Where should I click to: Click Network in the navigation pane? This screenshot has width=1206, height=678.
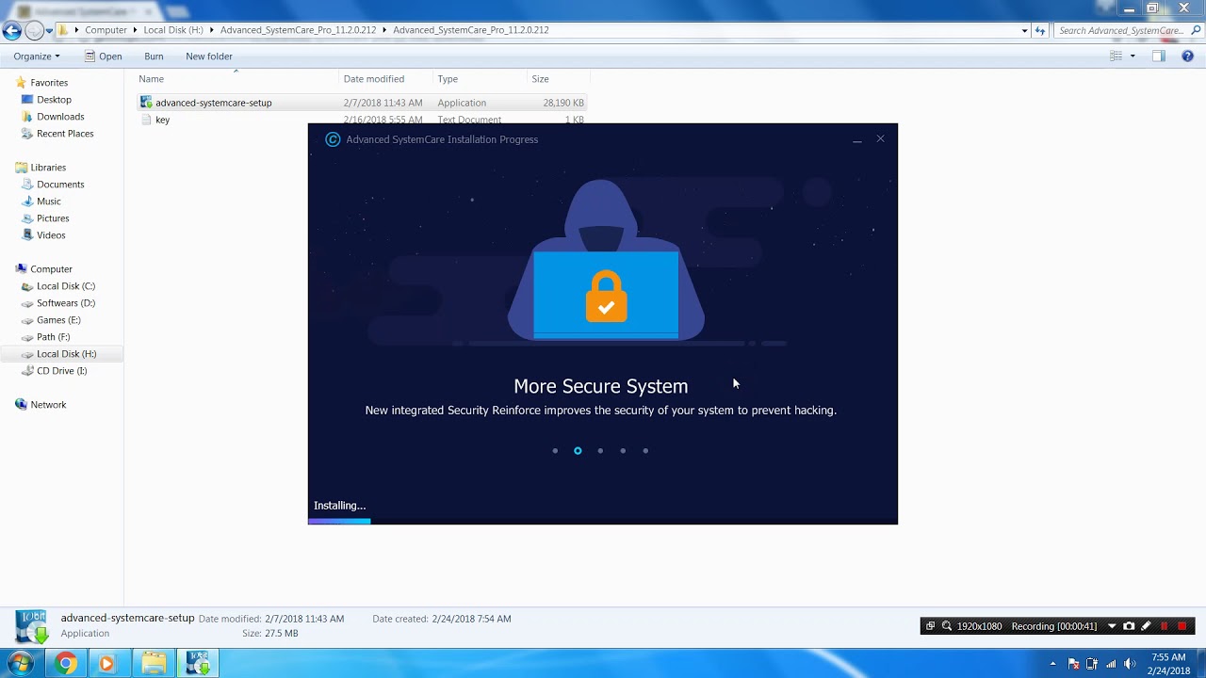click(48, 405)
